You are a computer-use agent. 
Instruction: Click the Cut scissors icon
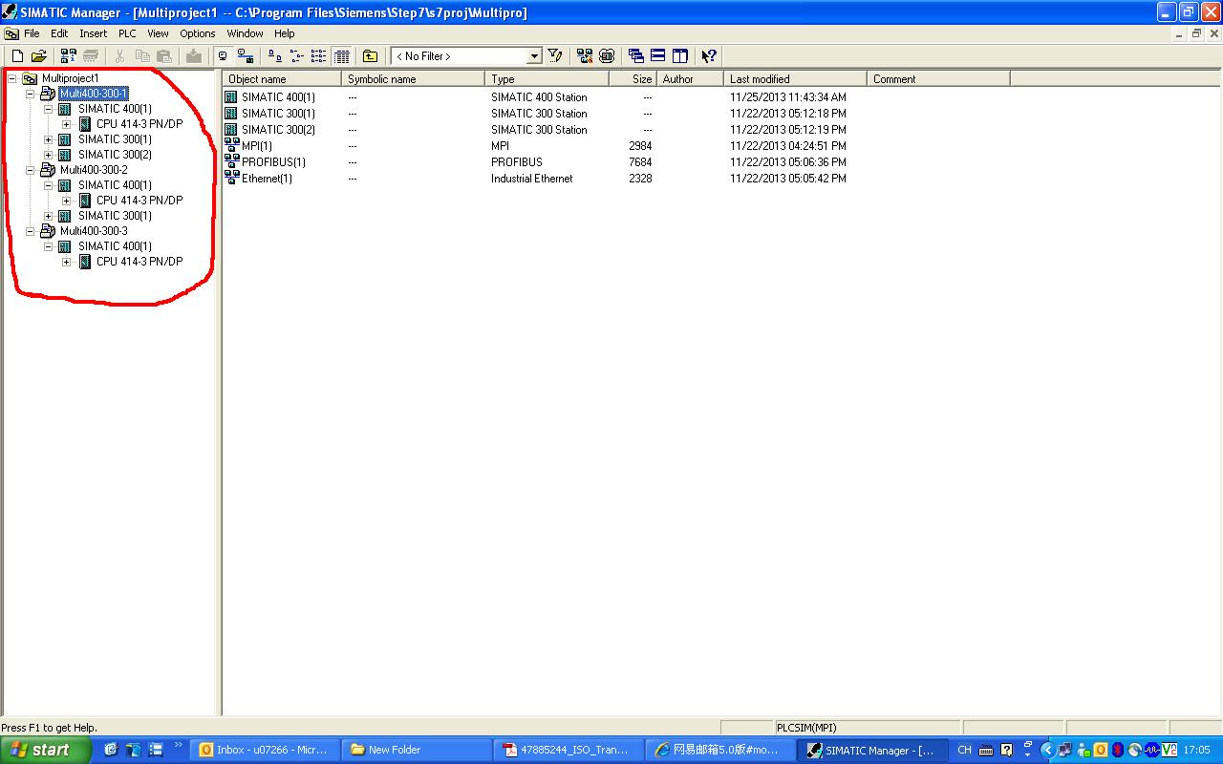coord(120,56)
